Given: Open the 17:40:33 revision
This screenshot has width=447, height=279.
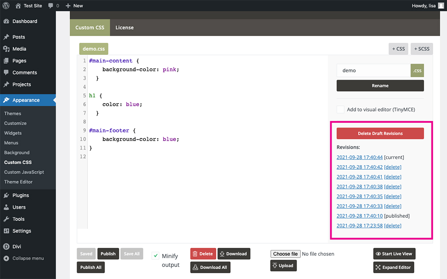Looking at the screenshot, I should click(x=359, y=206).
